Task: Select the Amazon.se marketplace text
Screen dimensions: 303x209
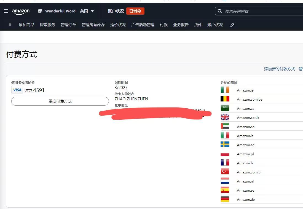Action: [246, 145]
